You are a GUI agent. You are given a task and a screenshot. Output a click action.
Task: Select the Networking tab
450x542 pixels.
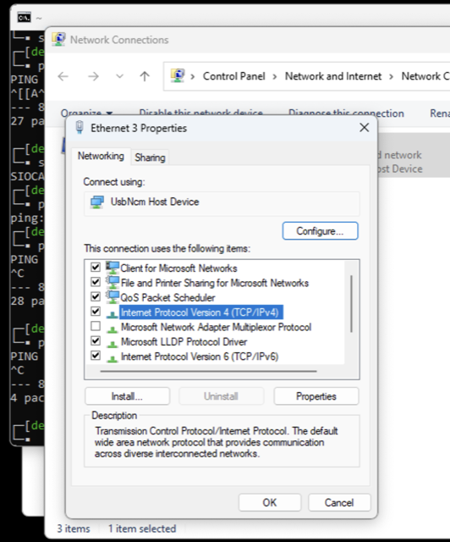pos(101,156)
